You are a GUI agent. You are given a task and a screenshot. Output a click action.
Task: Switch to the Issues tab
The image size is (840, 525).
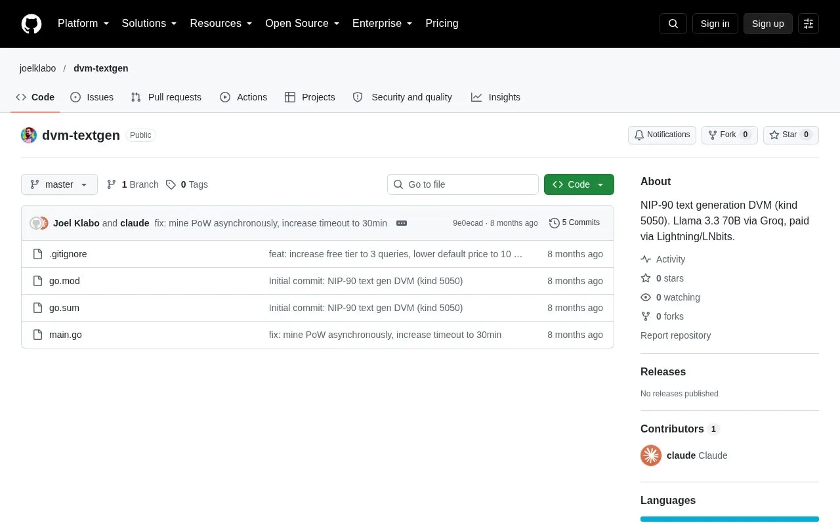[x=92, y=97]
